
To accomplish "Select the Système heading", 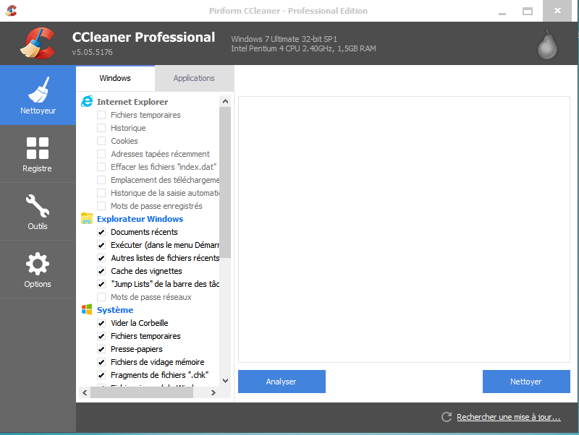I will point(115,310).
